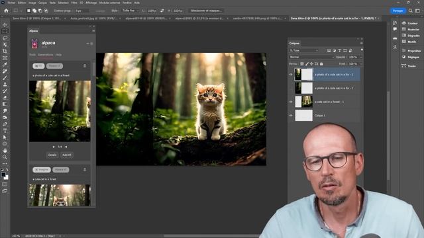This screenshot has height=238, width=424.
Task: Open the Edit Toolbar three-dots menu
Action: [5, 163]
